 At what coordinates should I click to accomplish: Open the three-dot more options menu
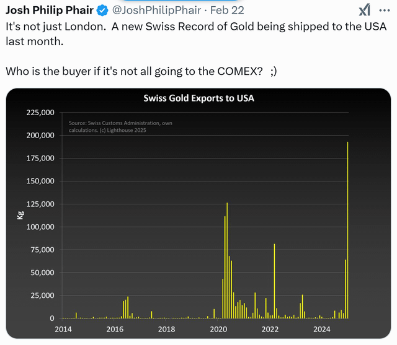point(385,11)
